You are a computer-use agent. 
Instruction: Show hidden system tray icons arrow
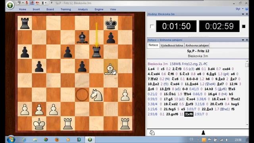(x=198, y=139)
